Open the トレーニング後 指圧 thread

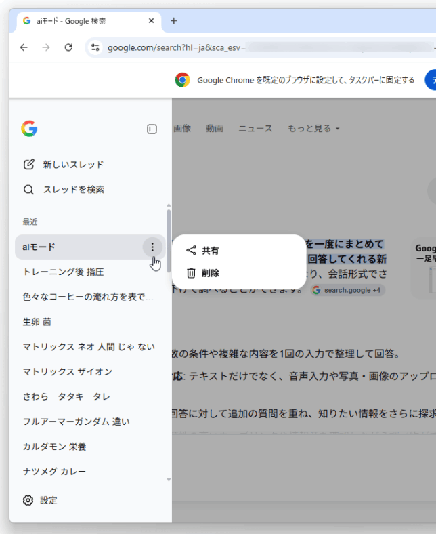(x=90, y=272)
